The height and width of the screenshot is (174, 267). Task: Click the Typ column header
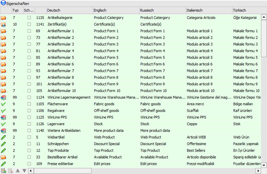tap(16, 10)
